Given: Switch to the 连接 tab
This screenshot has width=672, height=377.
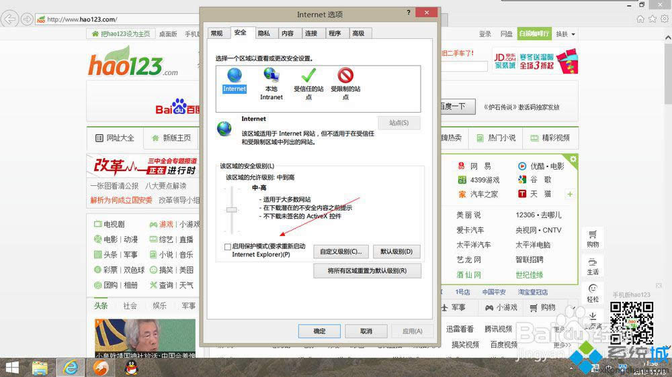Looking at the screenshot, I should pyautogui.click(x=311, y=34).
